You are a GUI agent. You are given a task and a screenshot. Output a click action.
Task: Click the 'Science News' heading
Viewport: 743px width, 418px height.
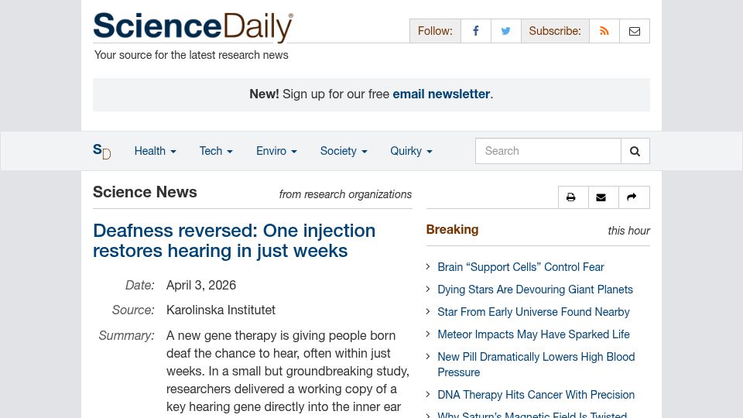[145, 192]
